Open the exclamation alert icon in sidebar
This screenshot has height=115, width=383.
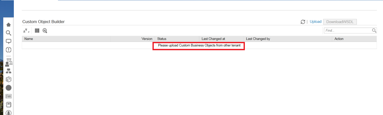tap(9, 50)
